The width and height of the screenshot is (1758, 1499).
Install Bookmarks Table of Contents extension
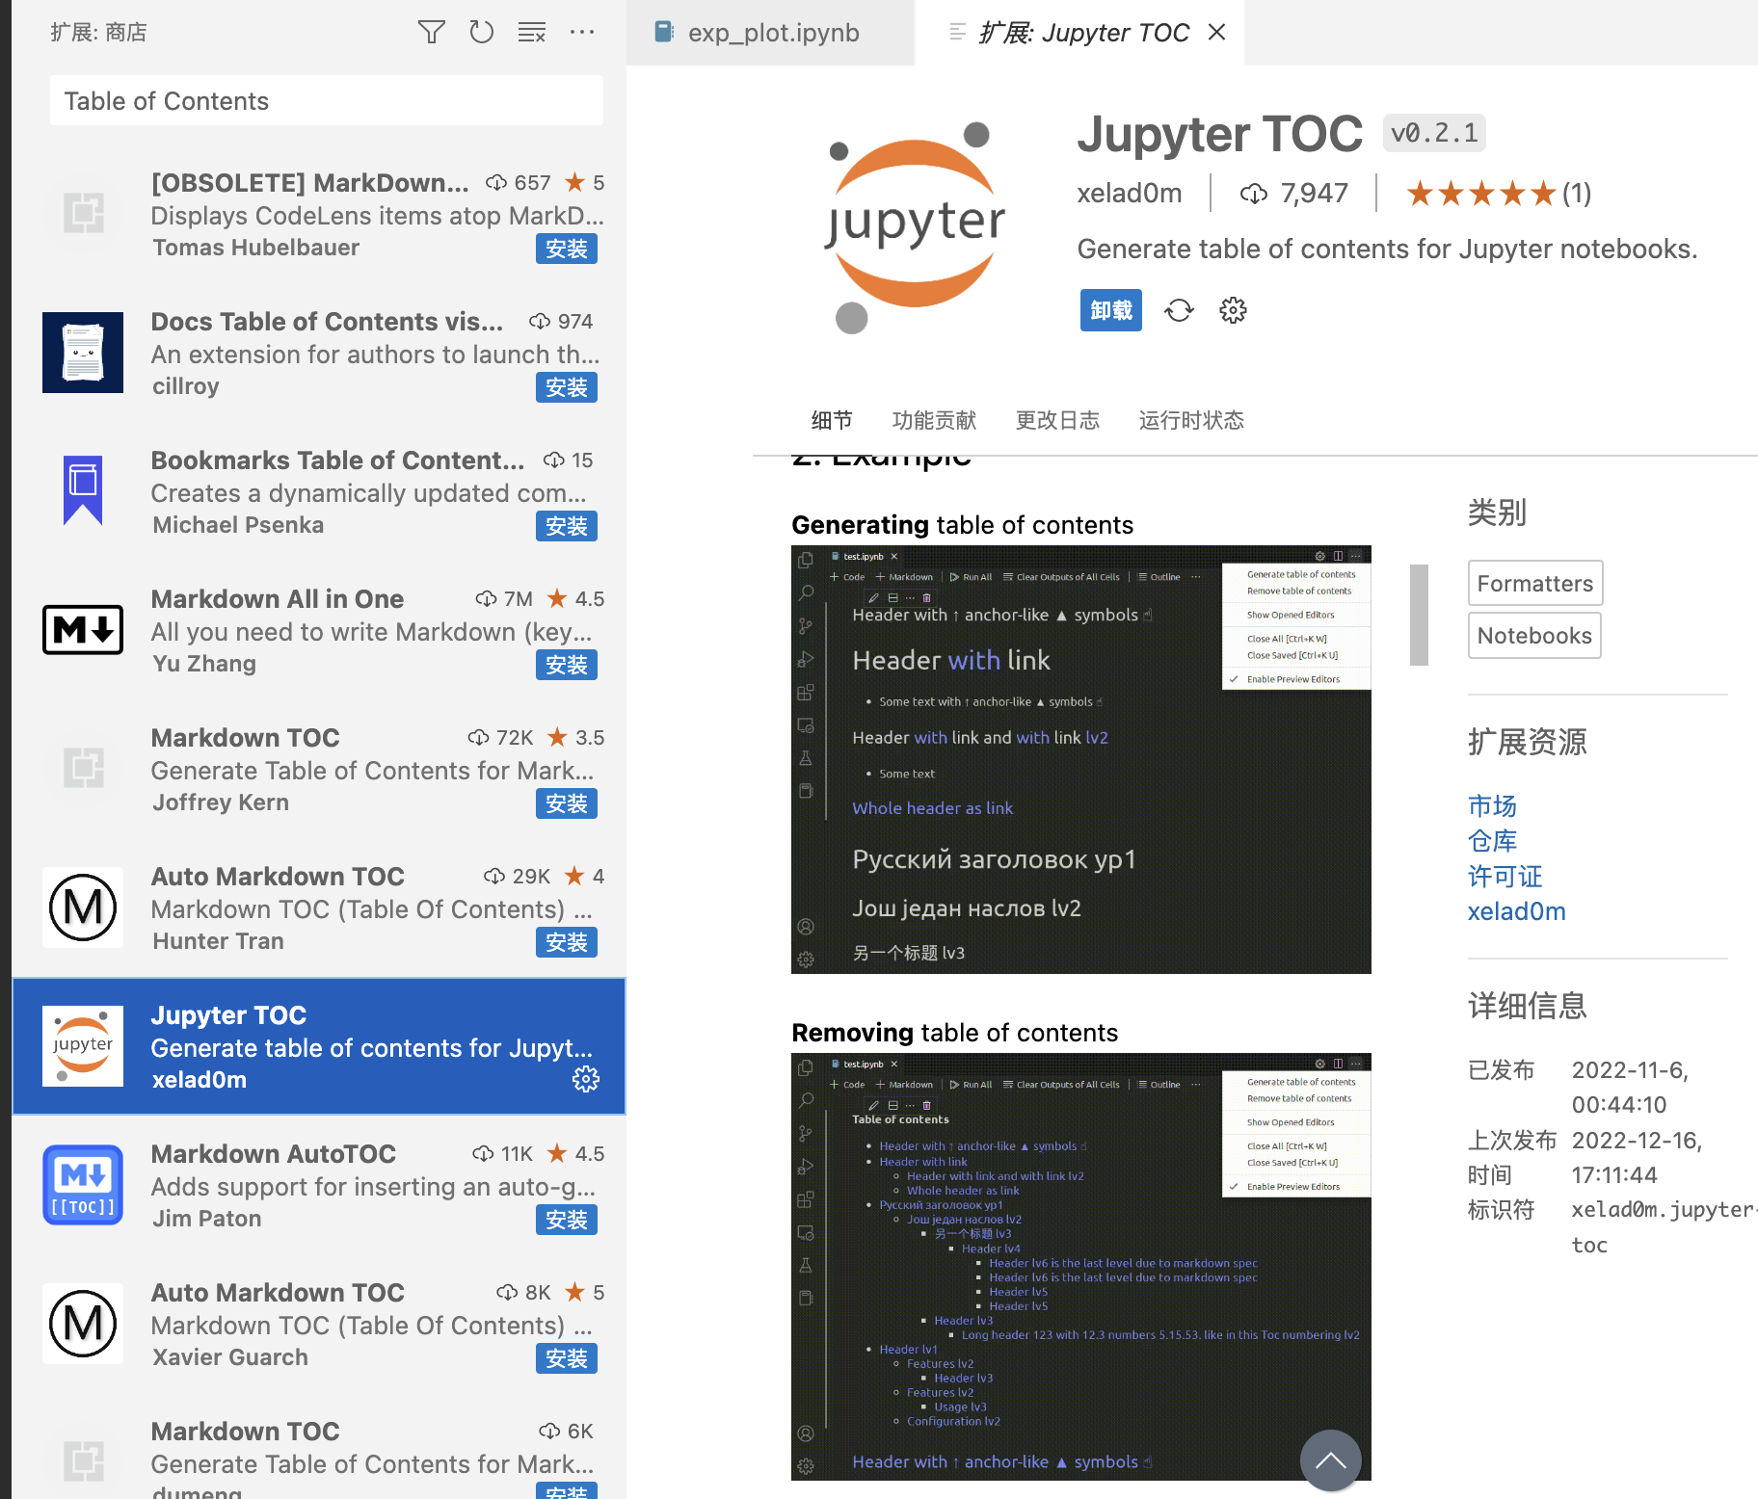[x=567, y=527]
